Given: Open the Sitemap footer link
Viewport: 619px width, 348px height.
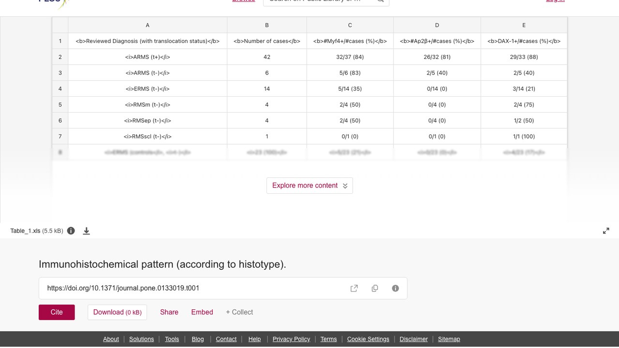Looking at the screenshot, I should tap(449, 339).
